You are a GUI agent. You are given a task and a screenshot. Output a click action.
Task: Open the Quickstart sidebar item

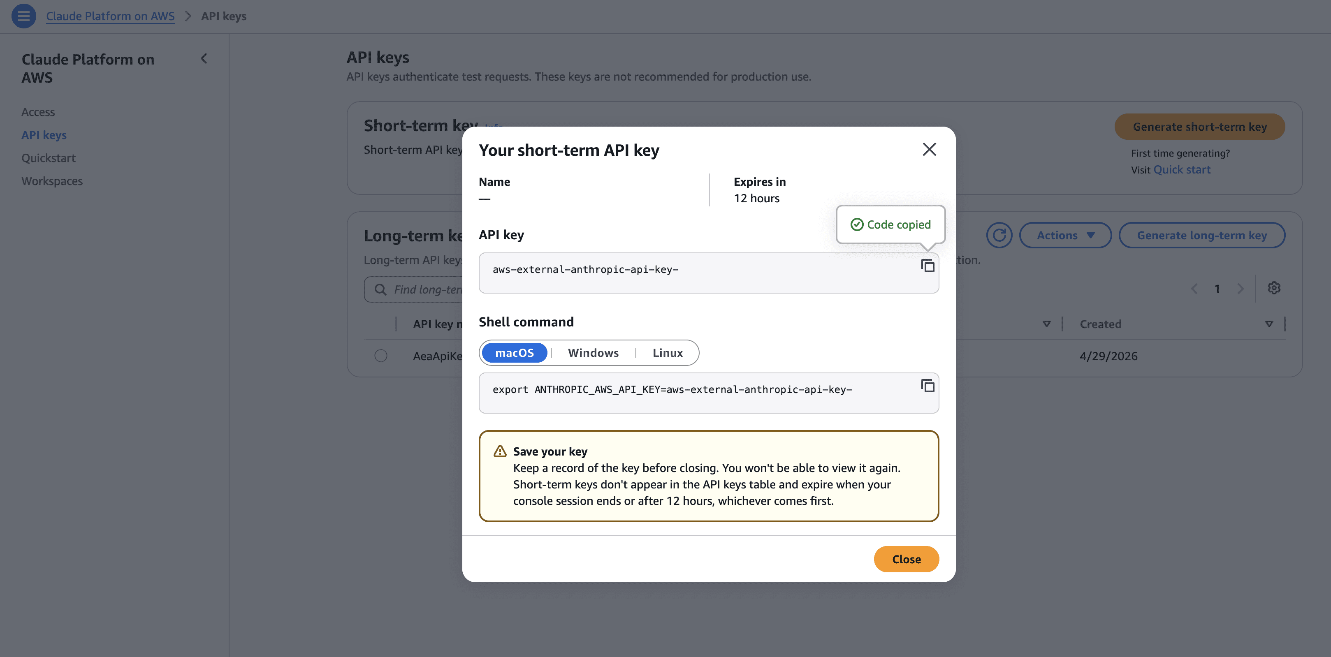click(49, 158)
